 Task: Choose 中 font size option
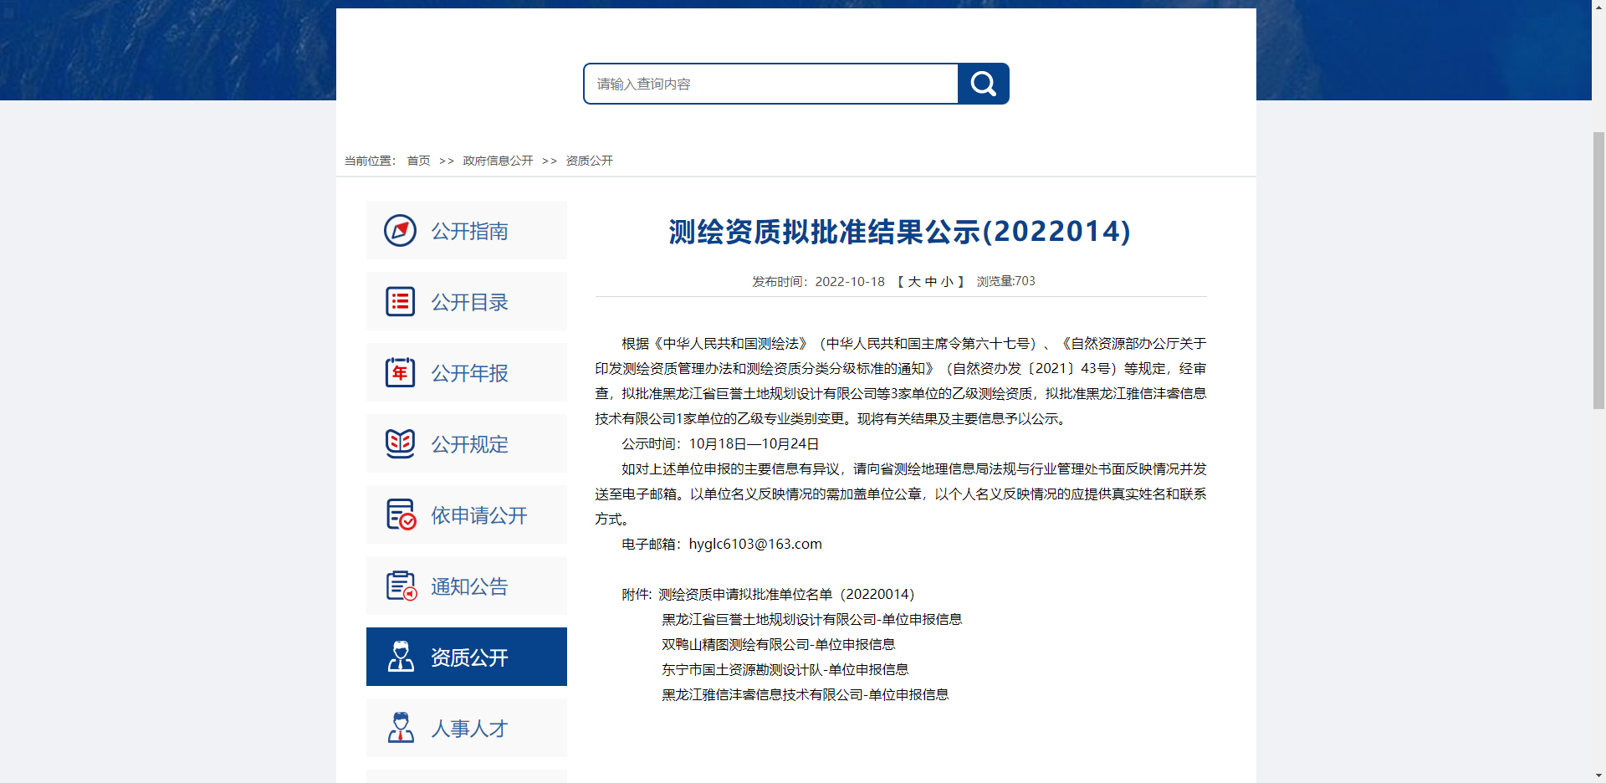click(931, 282)
